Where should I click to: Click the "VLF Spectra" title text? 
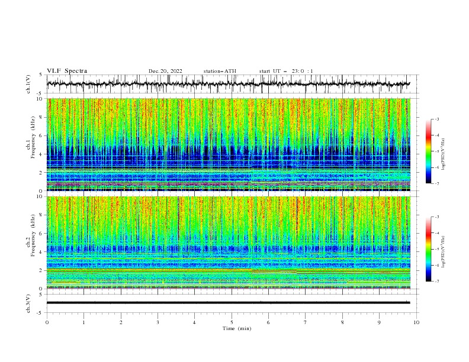click(x=67, y=71)
